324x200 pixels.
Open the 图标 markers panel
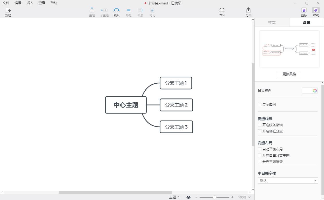pos(304,10)
